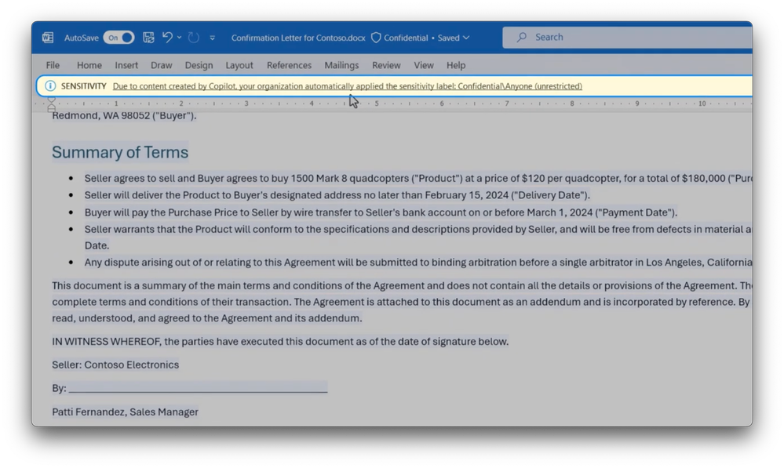Click the sensitivity label explanation link
Image resolution: width=784 pixels, height=468 pixels.
348,86
